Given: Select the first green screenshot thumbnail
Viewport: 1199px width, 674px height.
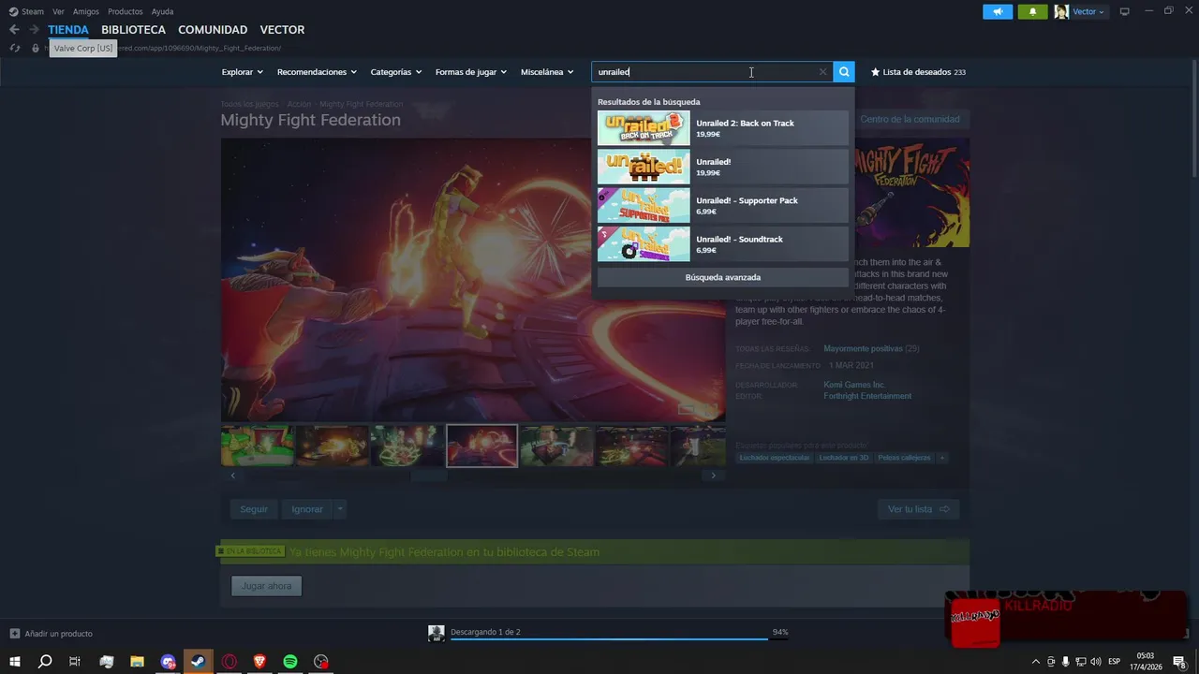Looking at the screenshot, I should click(x=258, y=446).
